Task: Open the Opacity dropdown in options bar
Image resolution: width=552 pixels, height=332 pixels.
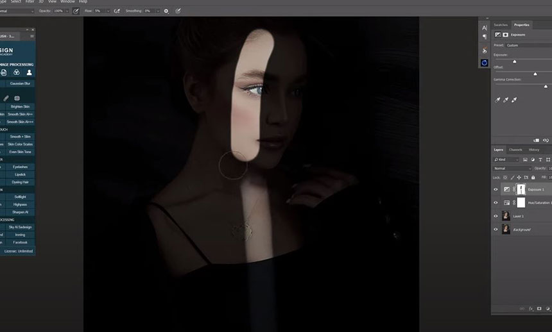Action: 69,11
